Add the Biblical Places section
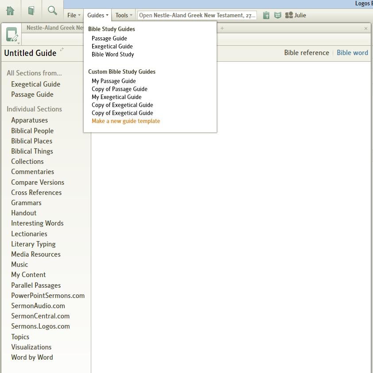This screenshot has height=373, width=373. click(31, 141)
